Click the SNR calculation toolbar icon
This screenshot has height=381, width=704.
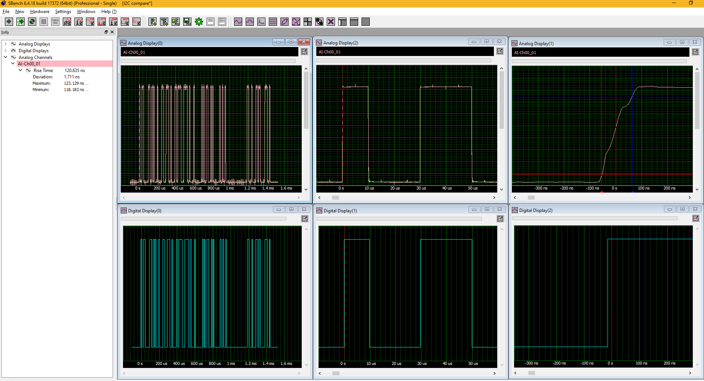113,22
